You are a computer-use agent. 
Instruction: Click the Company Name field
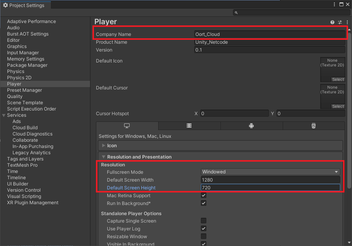coord(270,34)
